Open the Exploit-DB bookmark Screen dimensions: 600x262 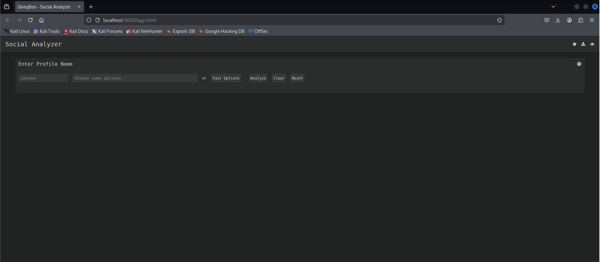(181, 31)
